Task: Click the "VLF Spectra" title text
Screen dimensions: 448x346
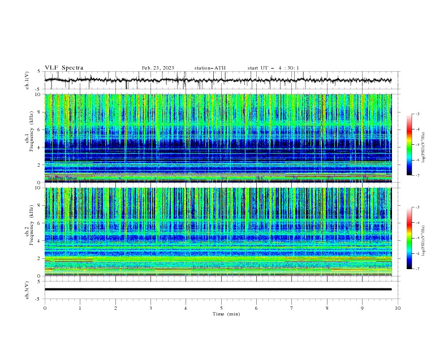Action: tap(64, 68)
